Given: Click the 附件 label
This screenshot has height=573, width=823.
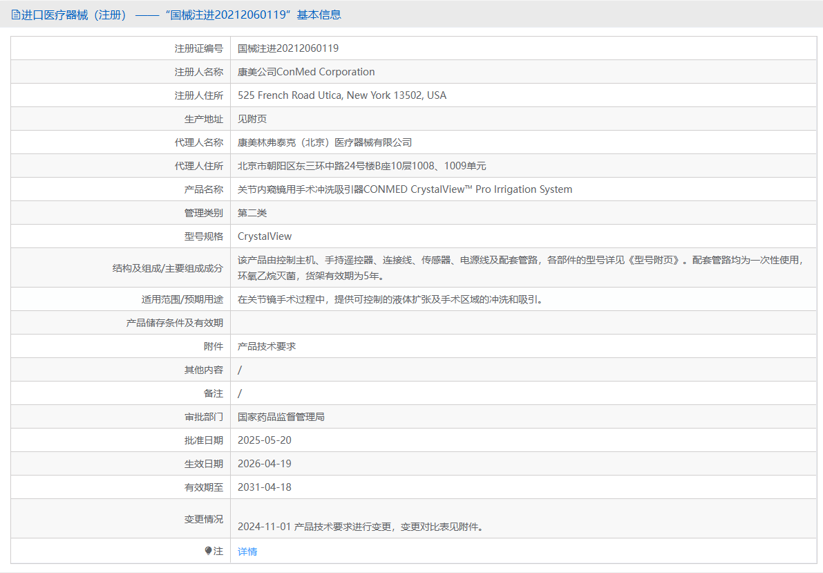Looking at the screenshot, I should 214,347.
